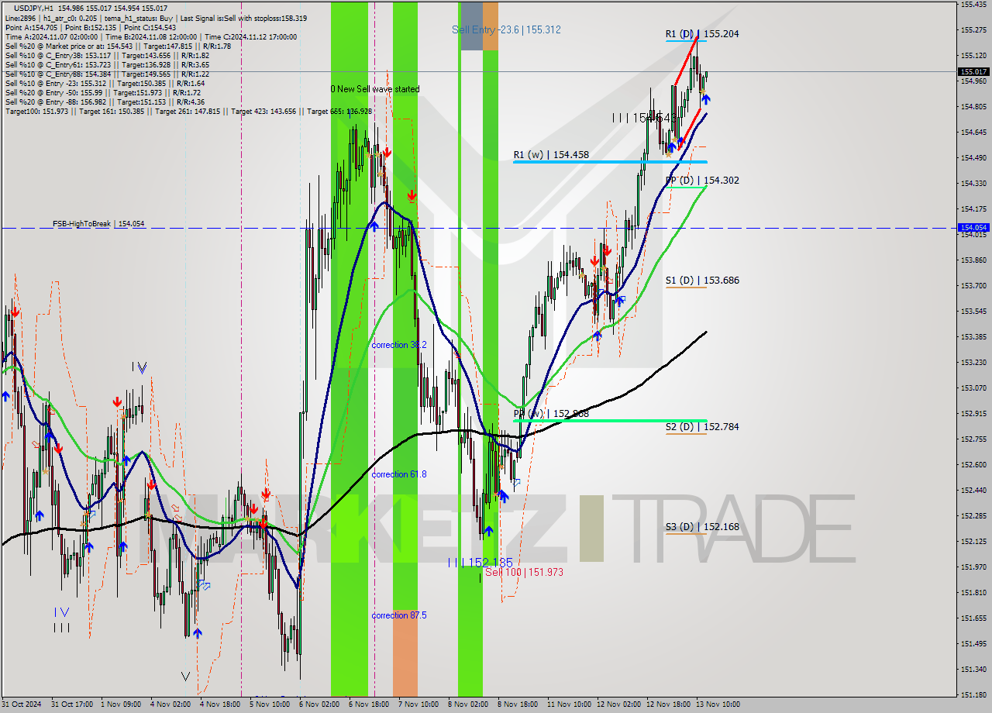This screenshot has width=992, height=713.
Task: Click the '31 Oct 2024' date on time axis
Action: tap(20, 704)
